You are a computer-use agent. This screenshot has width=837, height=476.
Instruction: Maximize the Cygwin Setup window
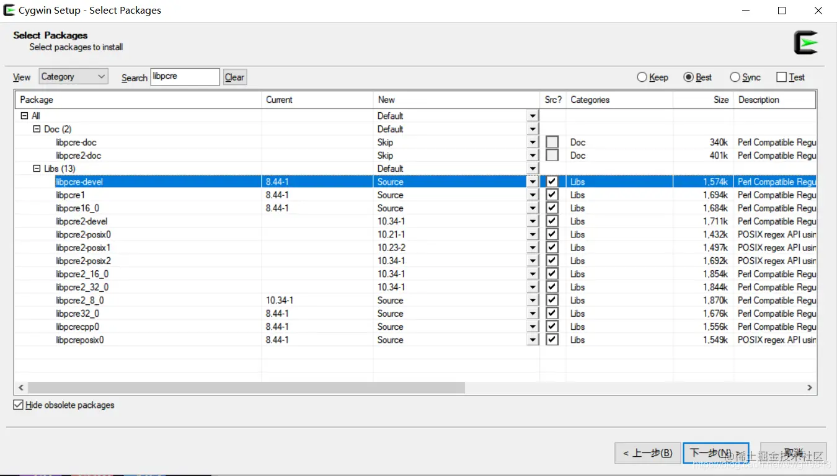[x=782, y=11]
